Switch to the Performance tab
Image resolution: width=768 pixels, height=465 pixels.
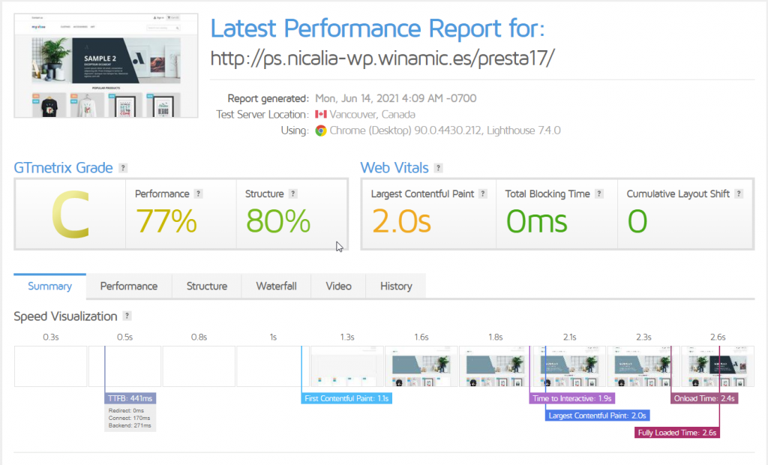[x=129, y=286]
